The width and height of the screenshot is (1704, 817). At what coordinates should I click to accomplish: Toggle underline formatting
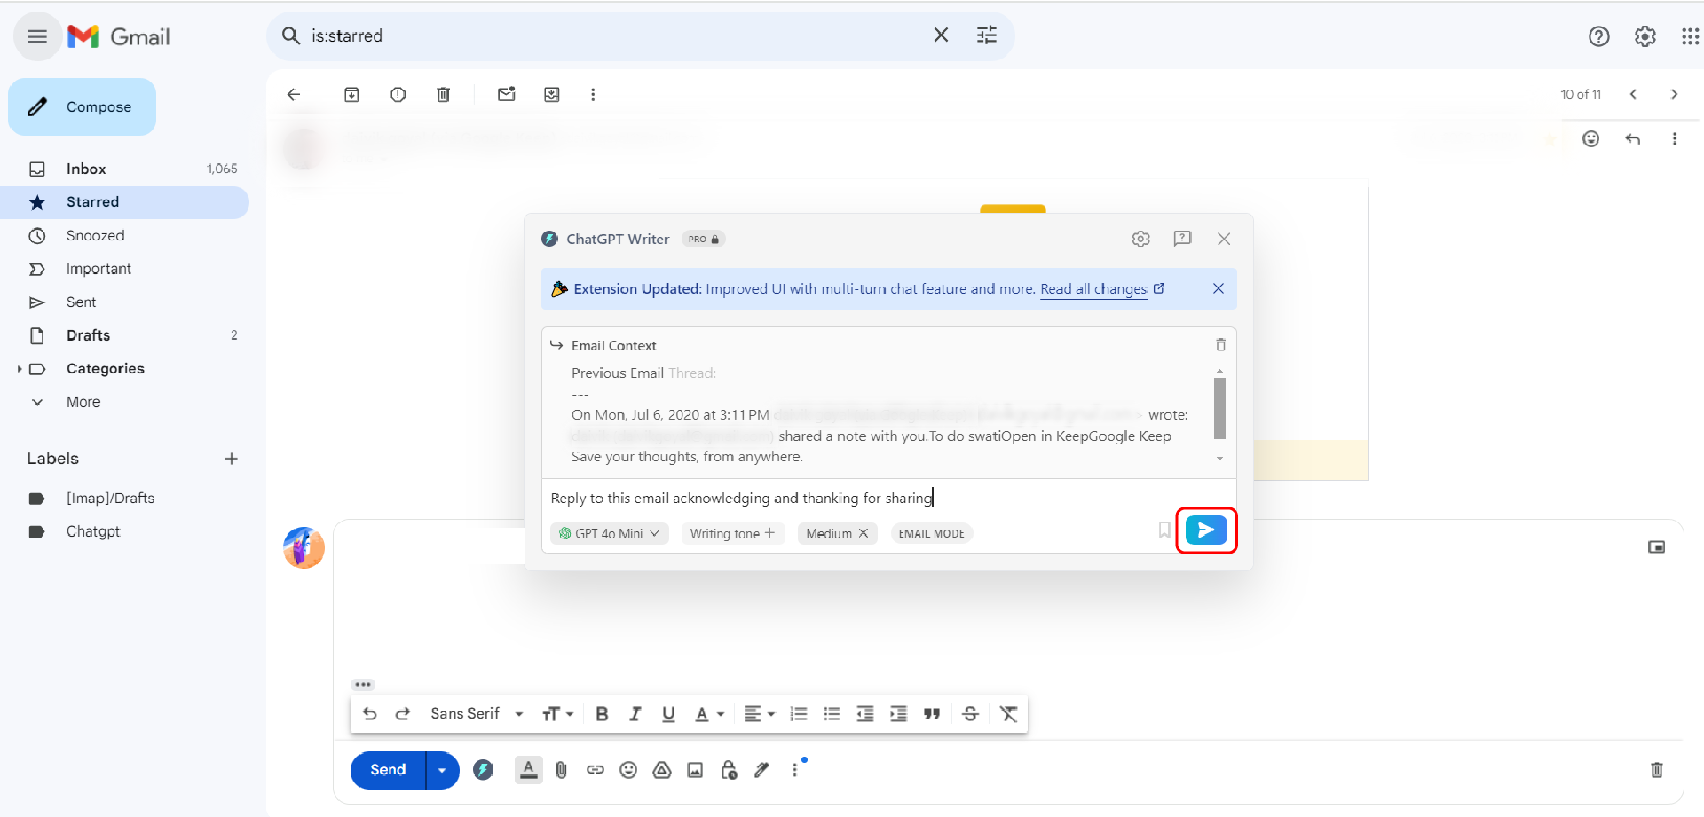coord(668,714)
